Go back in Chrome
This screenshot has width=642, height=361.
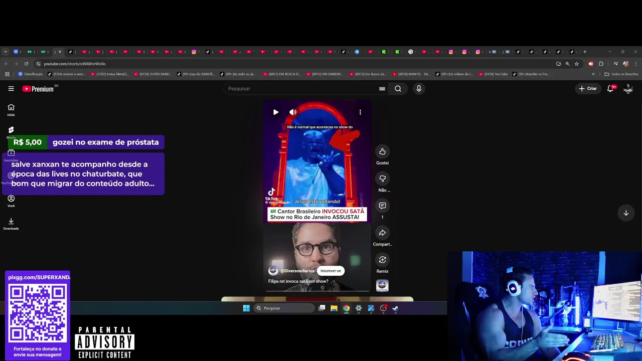coord(6,64)
